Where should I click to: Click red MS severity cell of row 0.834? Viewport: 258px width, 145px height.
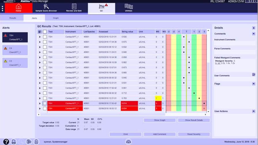click(x=158, y=108)
